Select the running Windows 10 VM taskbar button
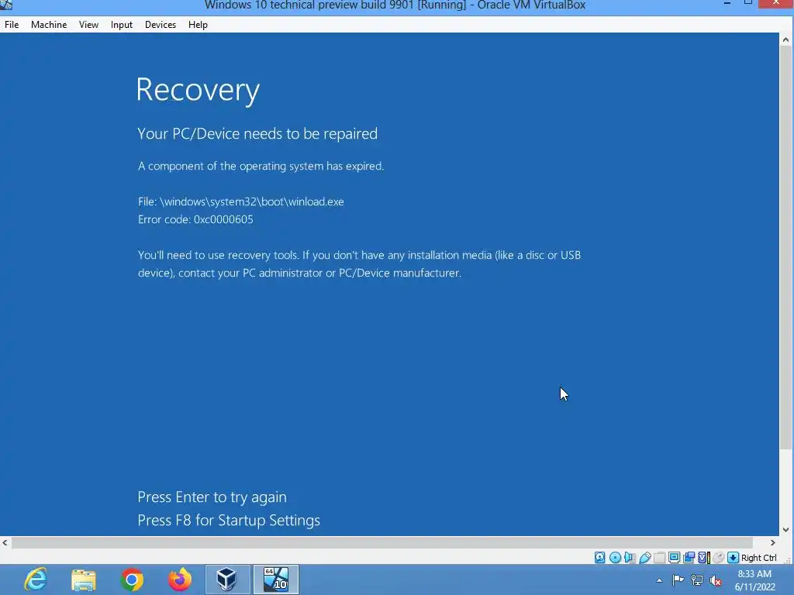Screen dimensions: 794x595 [x=276, y=580]
